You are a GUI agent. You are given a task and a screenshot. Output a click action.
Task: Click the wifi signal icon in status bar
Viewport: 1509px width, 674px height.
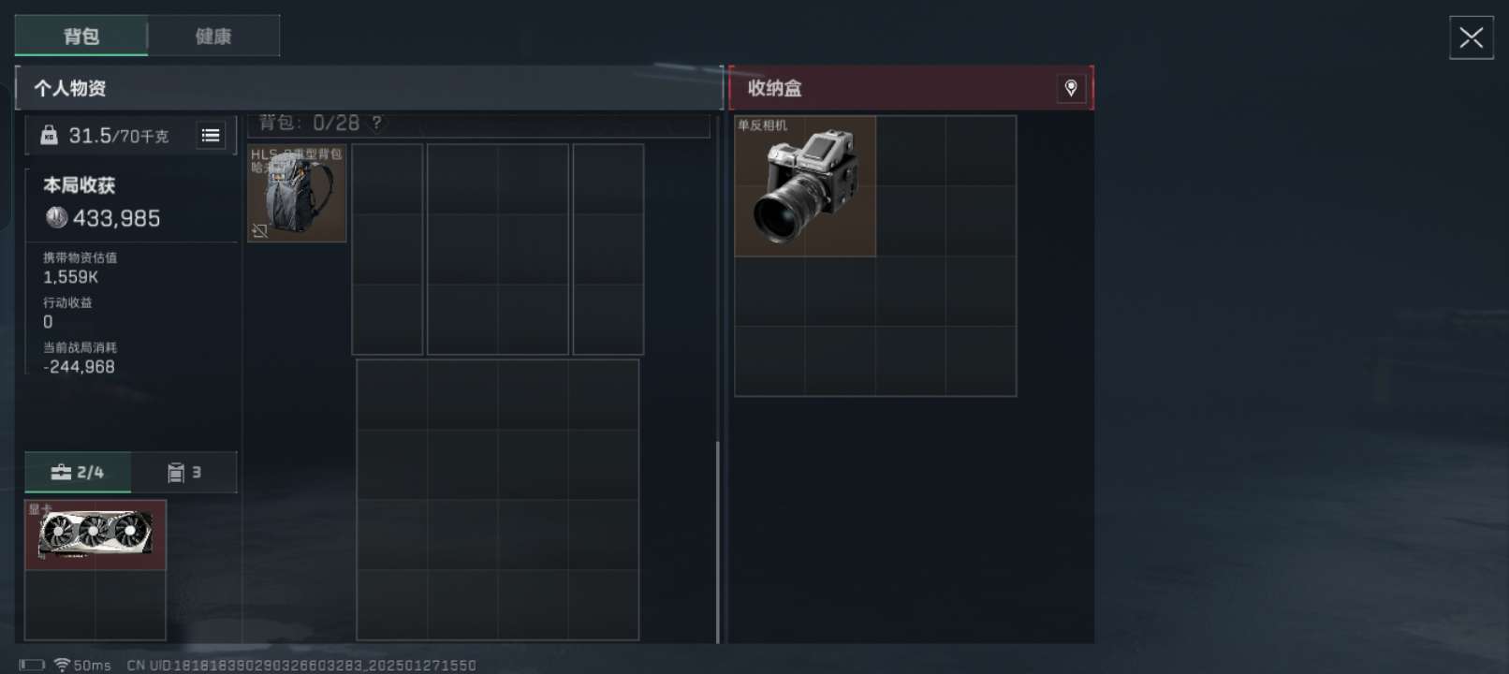tap(62, 665)
